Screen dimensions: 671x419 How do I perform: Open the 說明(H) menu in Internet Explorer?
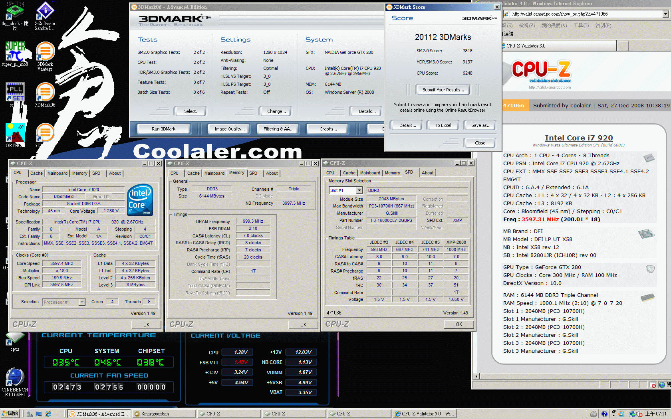click(x=603, y=26)
